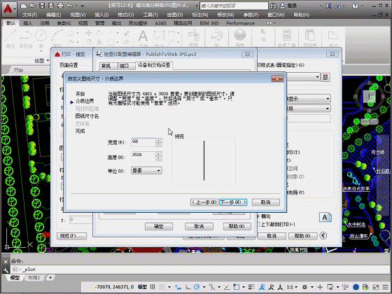Click the workspace switching gear icon
The width and height of the screenshot is (392, 294).
[x=304, y=287]
